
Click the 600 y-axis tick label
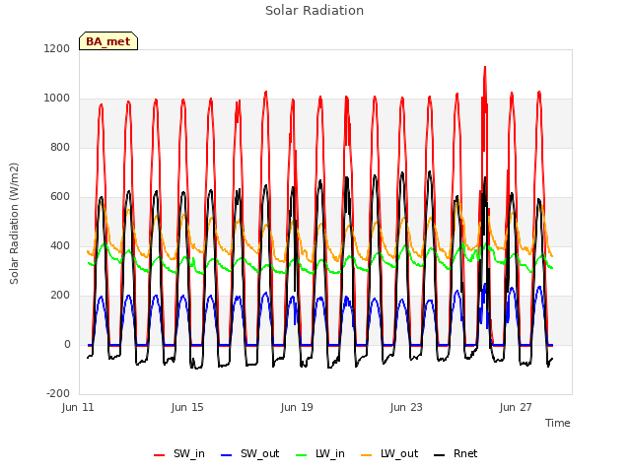(60, 197)
